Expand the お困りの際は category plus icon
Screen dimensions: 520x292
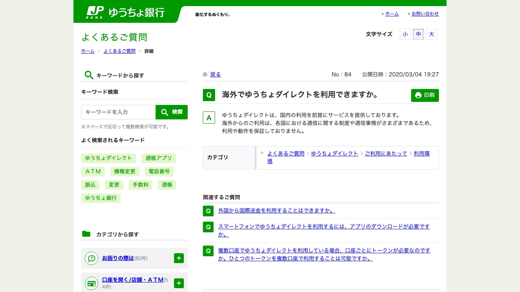[x=179, y=258]
